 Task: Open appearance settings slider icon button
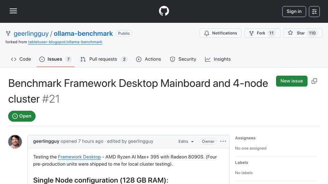pos(314,12)
